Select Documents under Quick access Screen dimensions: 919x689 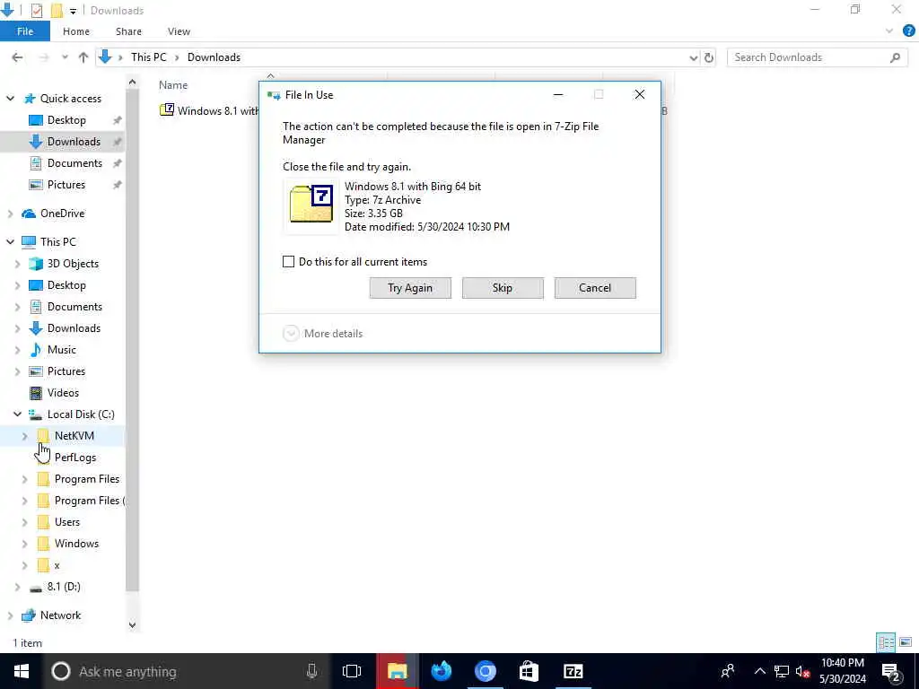62,163
